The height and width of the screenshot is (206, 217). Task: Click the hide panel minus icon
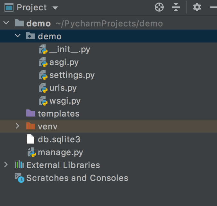coord(213,7)
